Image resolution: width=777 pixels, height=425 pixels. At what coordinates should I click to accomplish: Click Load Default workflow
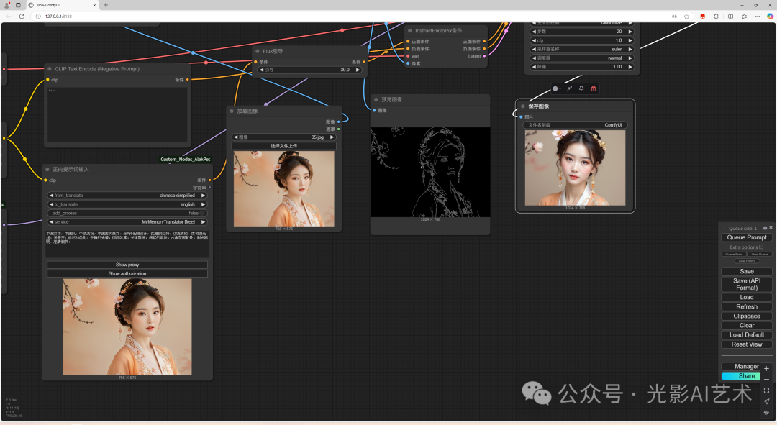746,335
